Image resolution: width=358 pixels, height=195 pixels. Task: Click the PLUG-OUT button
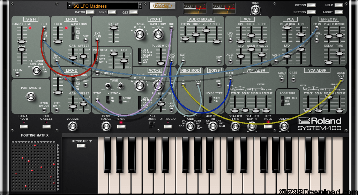click(162, 6)
